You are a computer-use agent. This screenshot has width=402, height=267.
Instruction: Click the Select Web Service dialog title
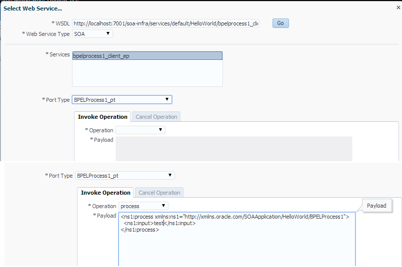point(33,8)
